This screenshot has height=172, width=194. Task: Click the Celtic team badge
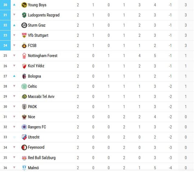(24, 86)
